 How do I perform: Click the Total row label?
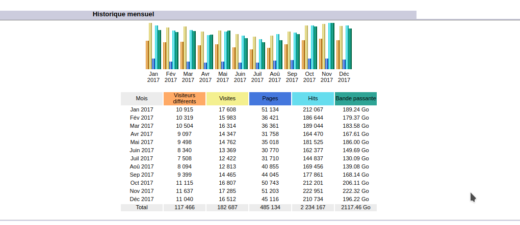(142, 207)
